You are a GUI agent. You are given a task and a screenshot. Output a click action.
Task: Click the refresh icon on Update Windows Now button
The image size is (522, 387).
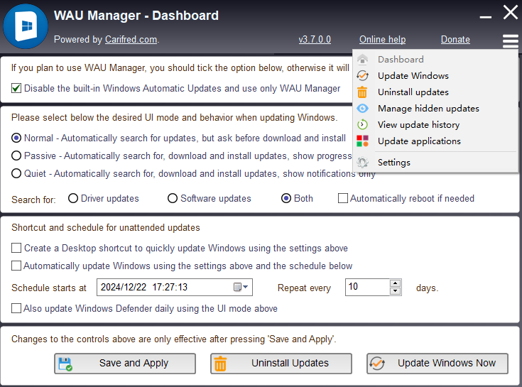[x=377, y=364]
